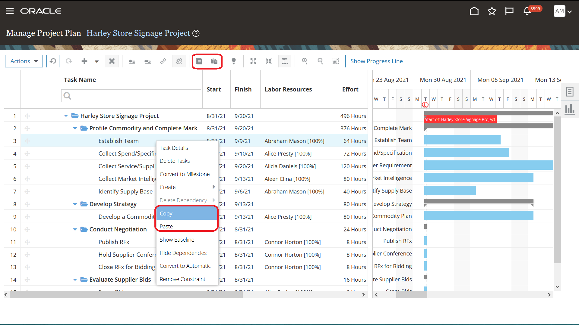Click the drag handle on row 3

point(27,141)
